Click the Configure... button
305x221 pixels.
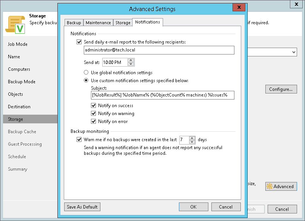(x=281, y=89)
